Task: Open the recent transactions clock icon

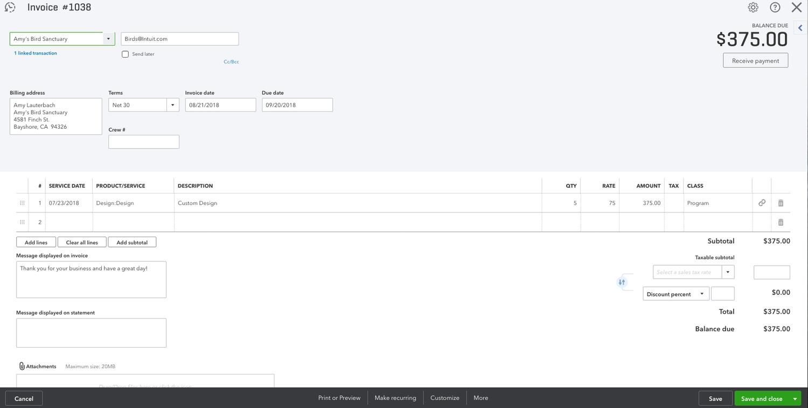Action: click(10, 8)
